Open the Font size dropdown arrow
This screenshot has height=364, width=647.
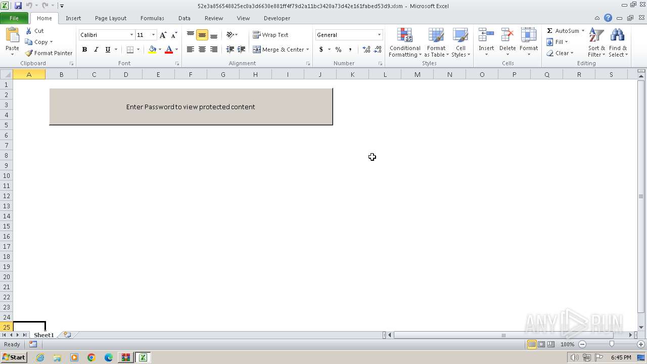point(153,35)
